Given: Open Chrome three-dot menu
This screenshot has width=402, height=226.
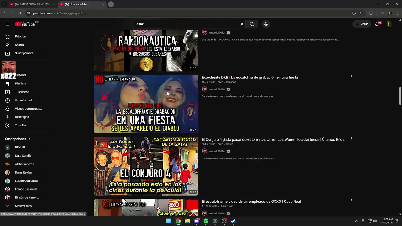Looking at the screenshot, I should point(398,13).
